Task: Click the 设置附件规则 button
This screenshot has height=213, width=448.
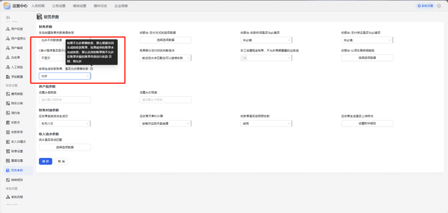Action: pyautogui.click(x=367, y=123)
